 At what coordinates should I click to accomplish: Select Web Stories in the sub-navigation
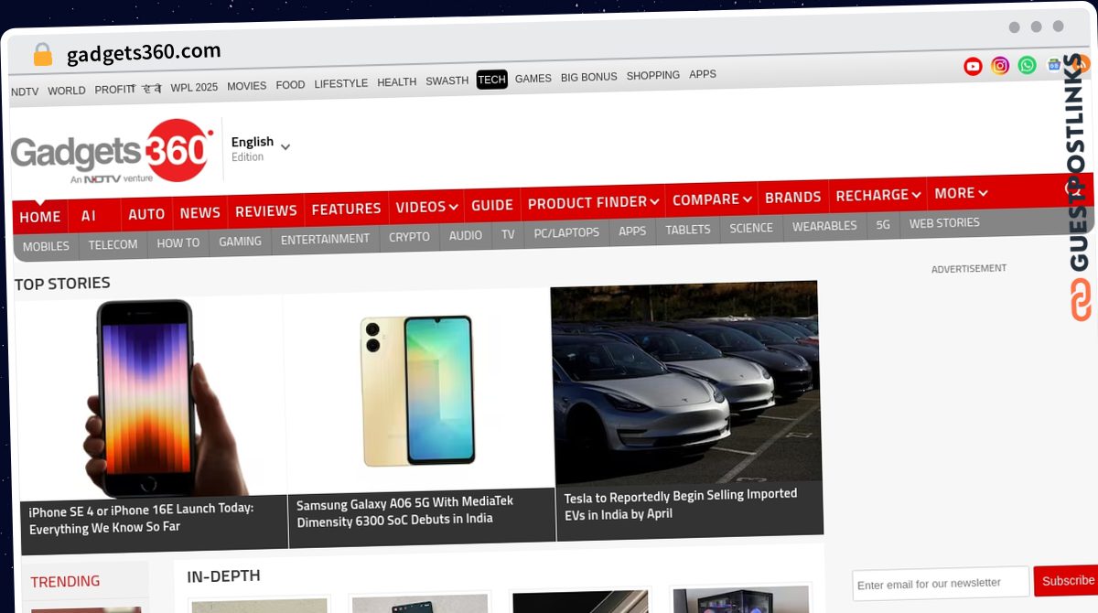pos(944,222)
